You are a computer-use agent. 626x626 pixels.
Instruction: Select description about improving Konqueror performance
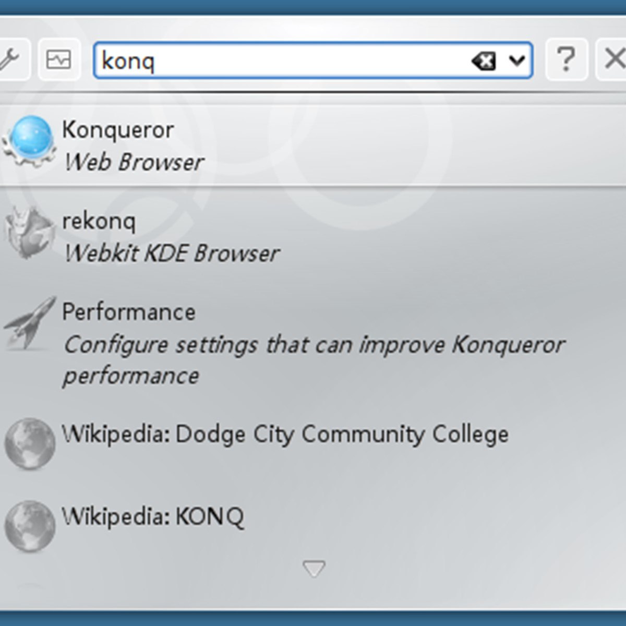[314, 359]
